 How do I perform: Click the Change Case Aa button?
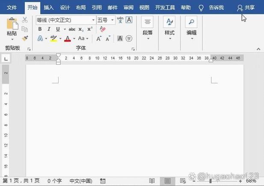click(81, 38)
